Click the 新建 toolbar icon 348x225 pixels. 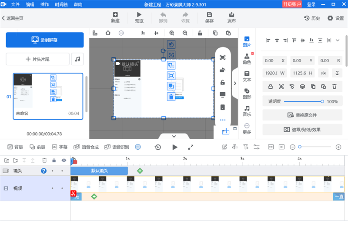pyautogui.click(x=115, y=17)
